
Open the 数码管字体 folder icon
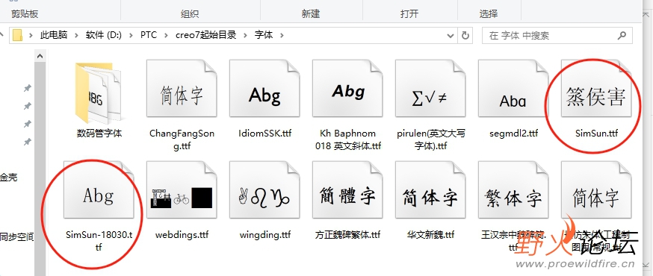pyautogui.click(x=99, y=92)
